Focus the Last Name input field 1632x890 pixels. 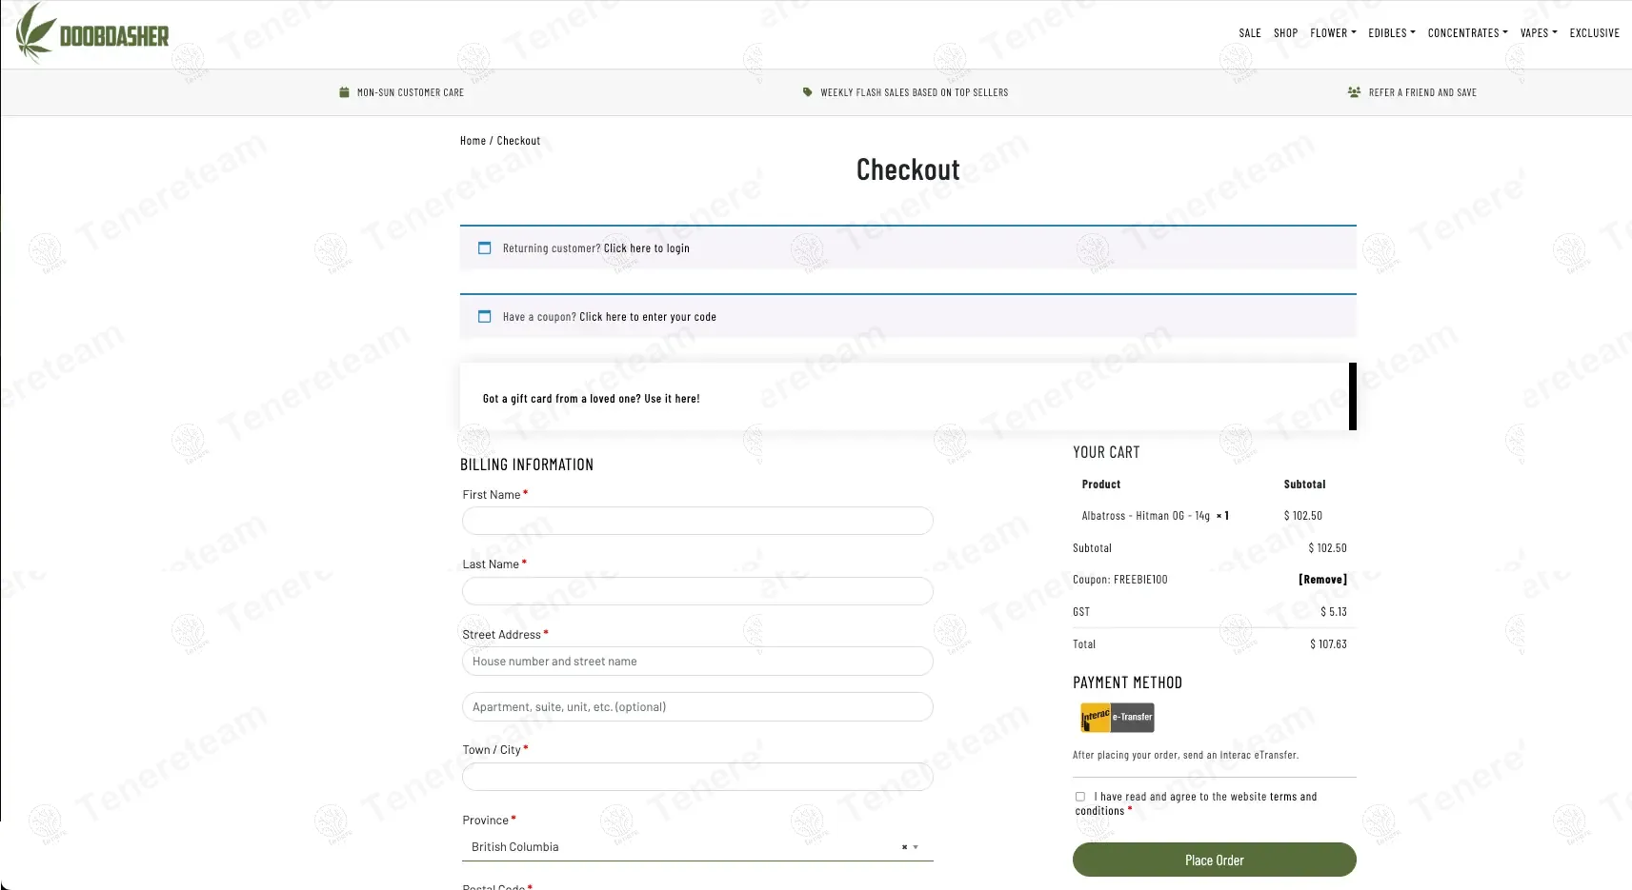(x=697, y=591)
